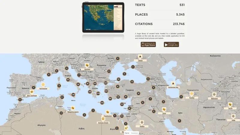Select the Hyrkanian Sea marker
240x135 pixels.
tap(173, 83)
